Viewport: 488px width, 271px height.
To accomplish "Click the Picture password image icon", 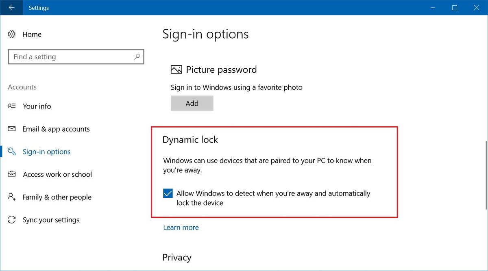I will [176, 69].
